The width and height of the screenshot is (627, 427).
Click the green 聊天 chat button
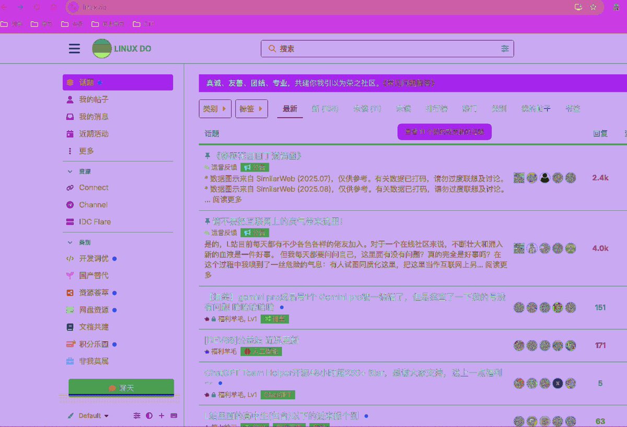tap(121, 388)
